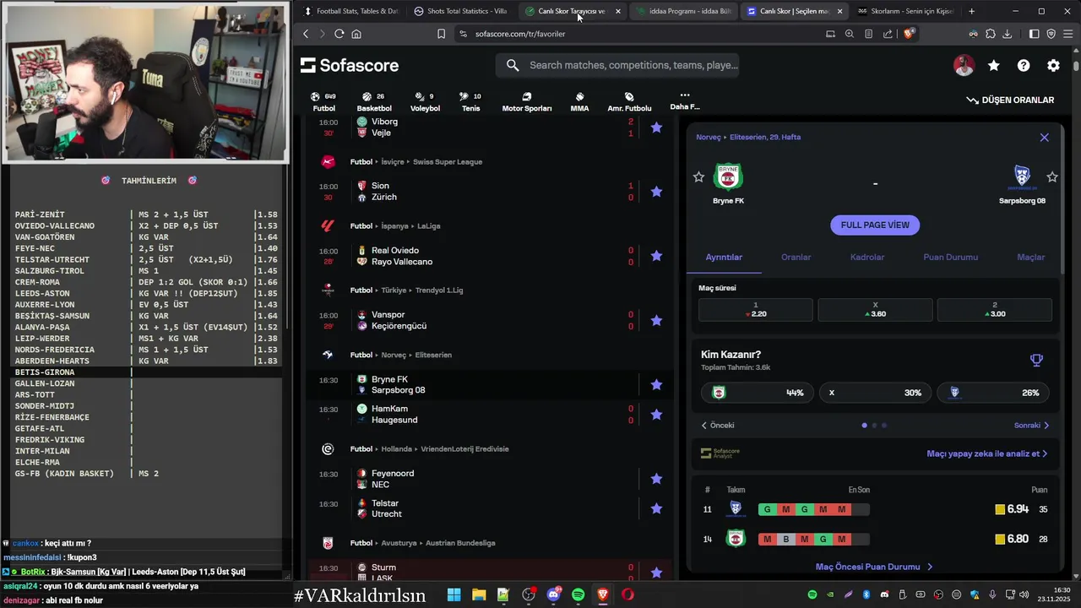
Task: Toggle favorite star for Real Oviedo–Rayo Vallecano
Action: click(x=656, y=256)
